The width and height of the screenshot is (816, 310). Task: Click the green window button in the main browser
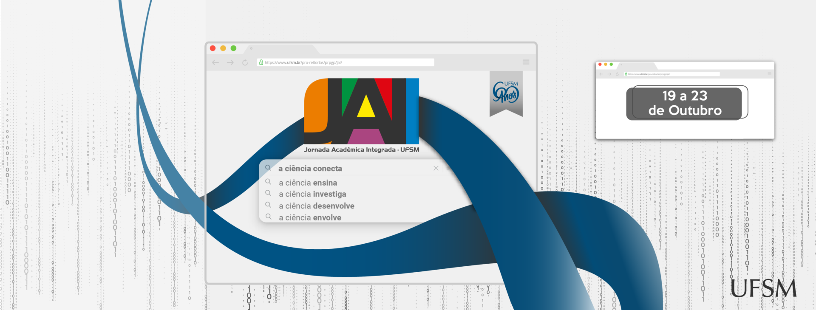233,48
